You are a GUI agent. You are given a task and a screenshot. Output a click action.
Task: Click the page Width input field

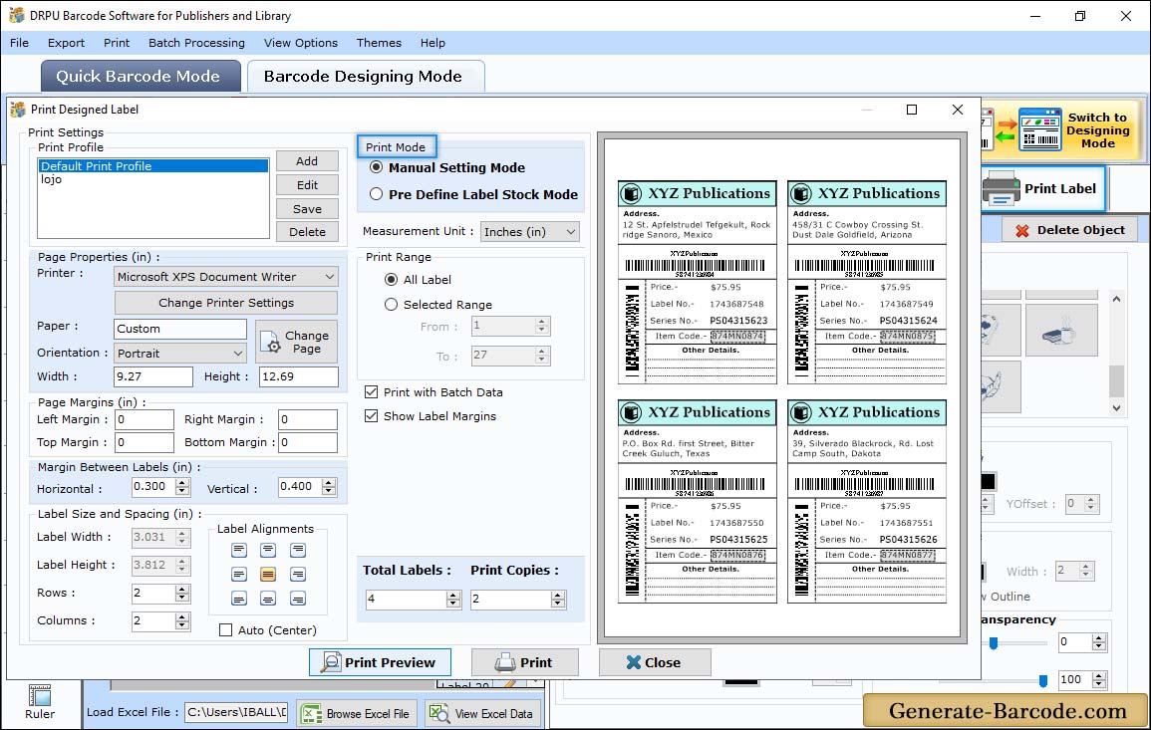point(153,376)
